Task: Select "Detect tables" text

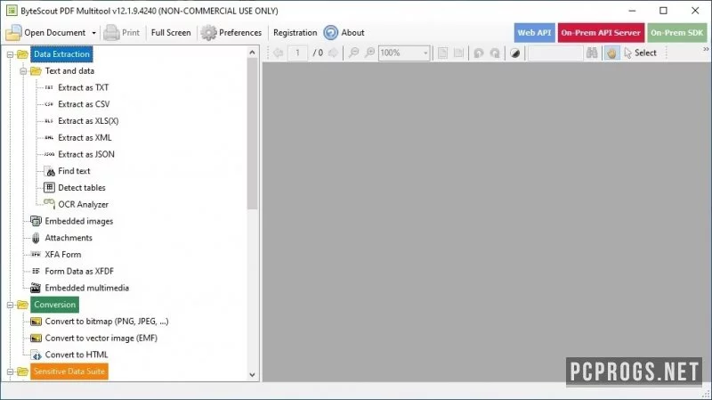Action: click(82, 188)
